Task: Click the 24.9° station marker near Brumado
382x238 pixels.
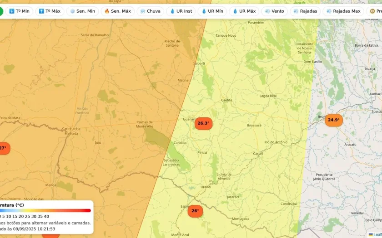Action: [x=334, y=120]
